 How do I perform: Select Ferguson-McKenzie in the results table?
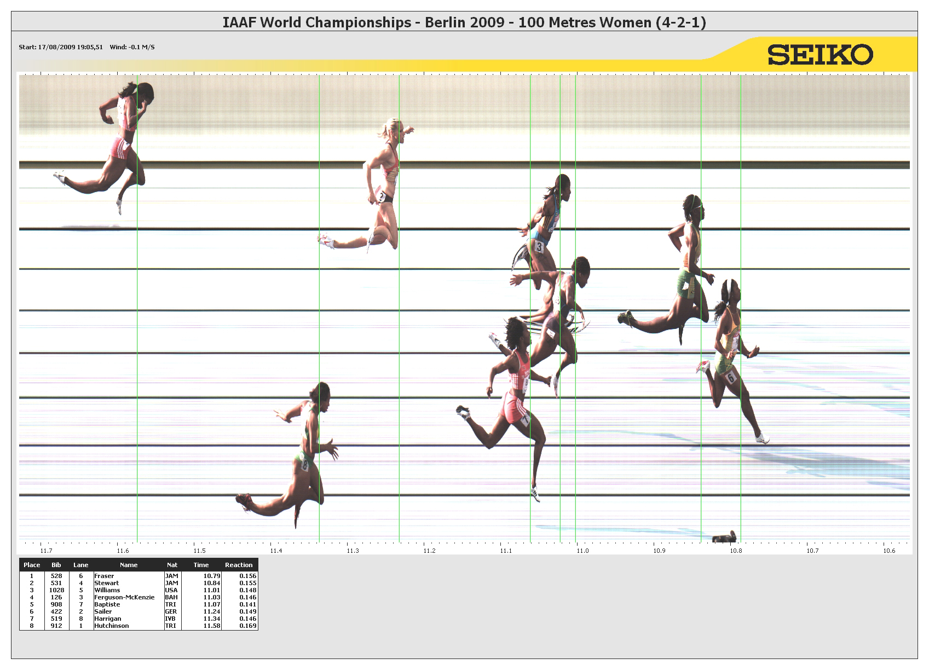(x=124, y=597)
